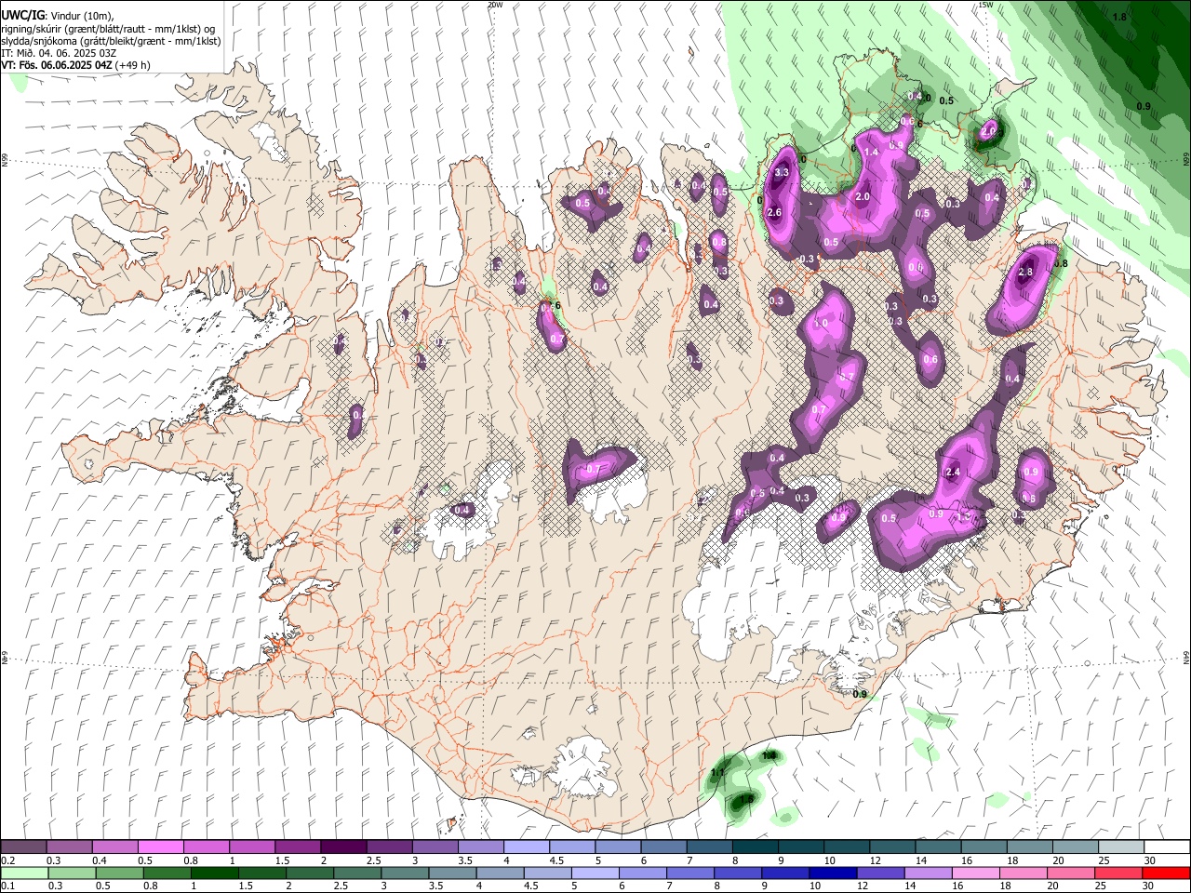Click the 2.8 precipitation value in the northeast

click(1025, 272)
